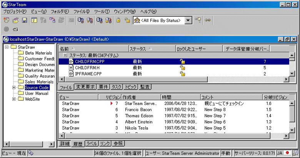Select the IPFRAME.CPP file row
Image resolution: width=300 pixels, height=158 pixels.
(x=174, y=74)
